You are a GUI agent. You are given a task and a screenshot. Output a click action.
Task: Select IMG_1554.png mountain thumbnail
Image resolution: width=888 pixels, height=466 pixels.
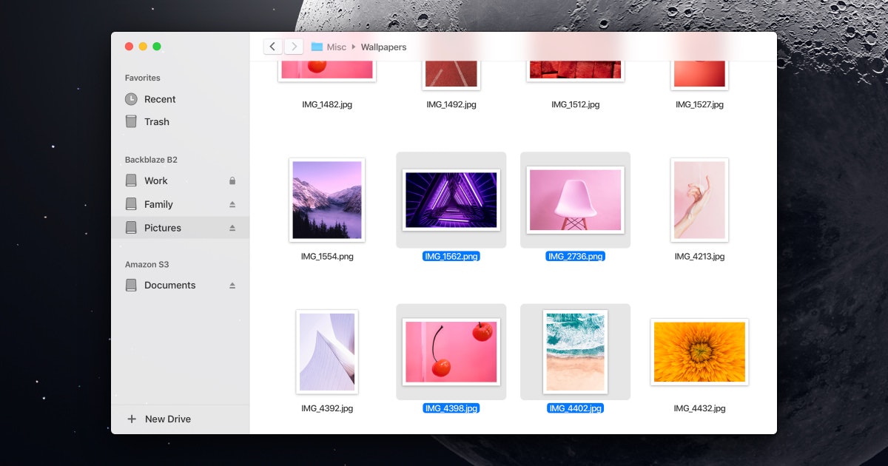click(x=327, y=200)
